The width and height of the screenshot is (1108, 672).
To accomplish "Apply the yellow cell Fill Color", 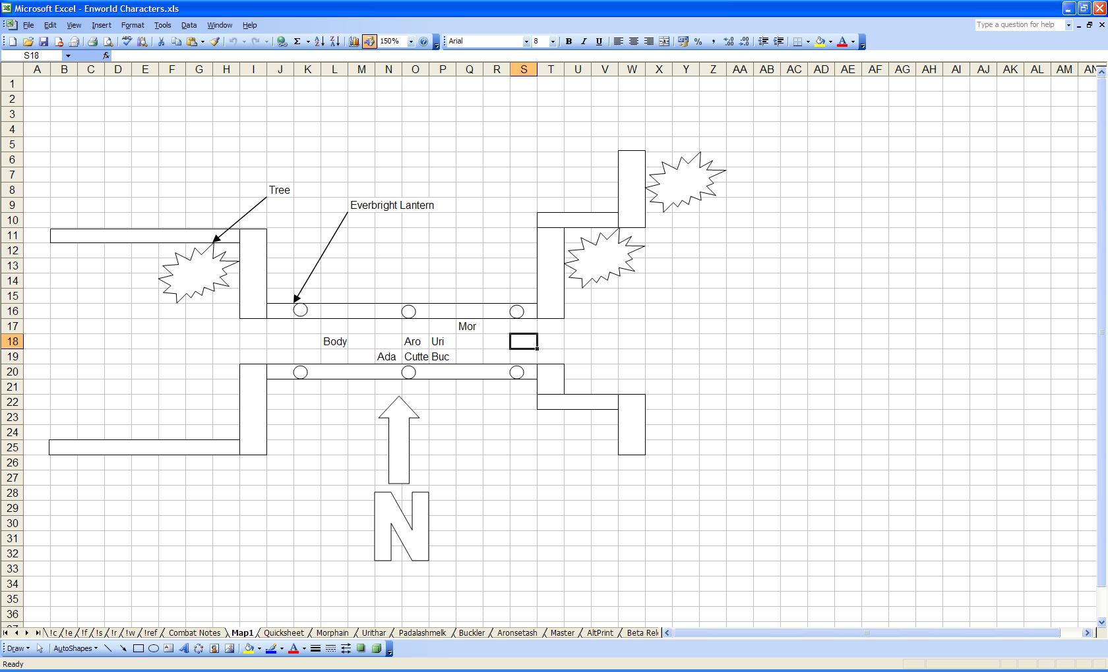I will pos(820,42).
